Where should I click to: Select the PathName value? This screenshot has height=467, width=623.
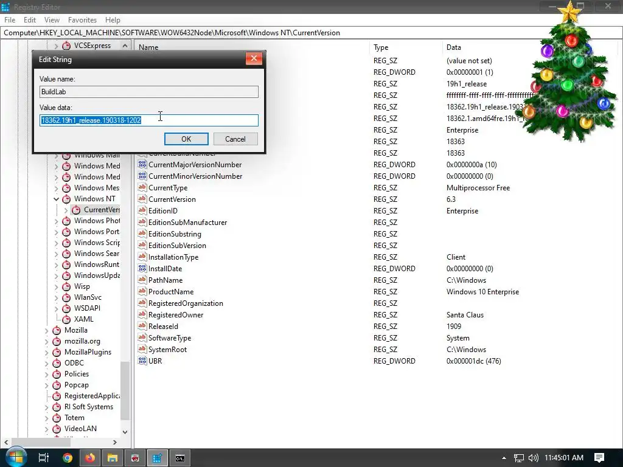(165, 280)
